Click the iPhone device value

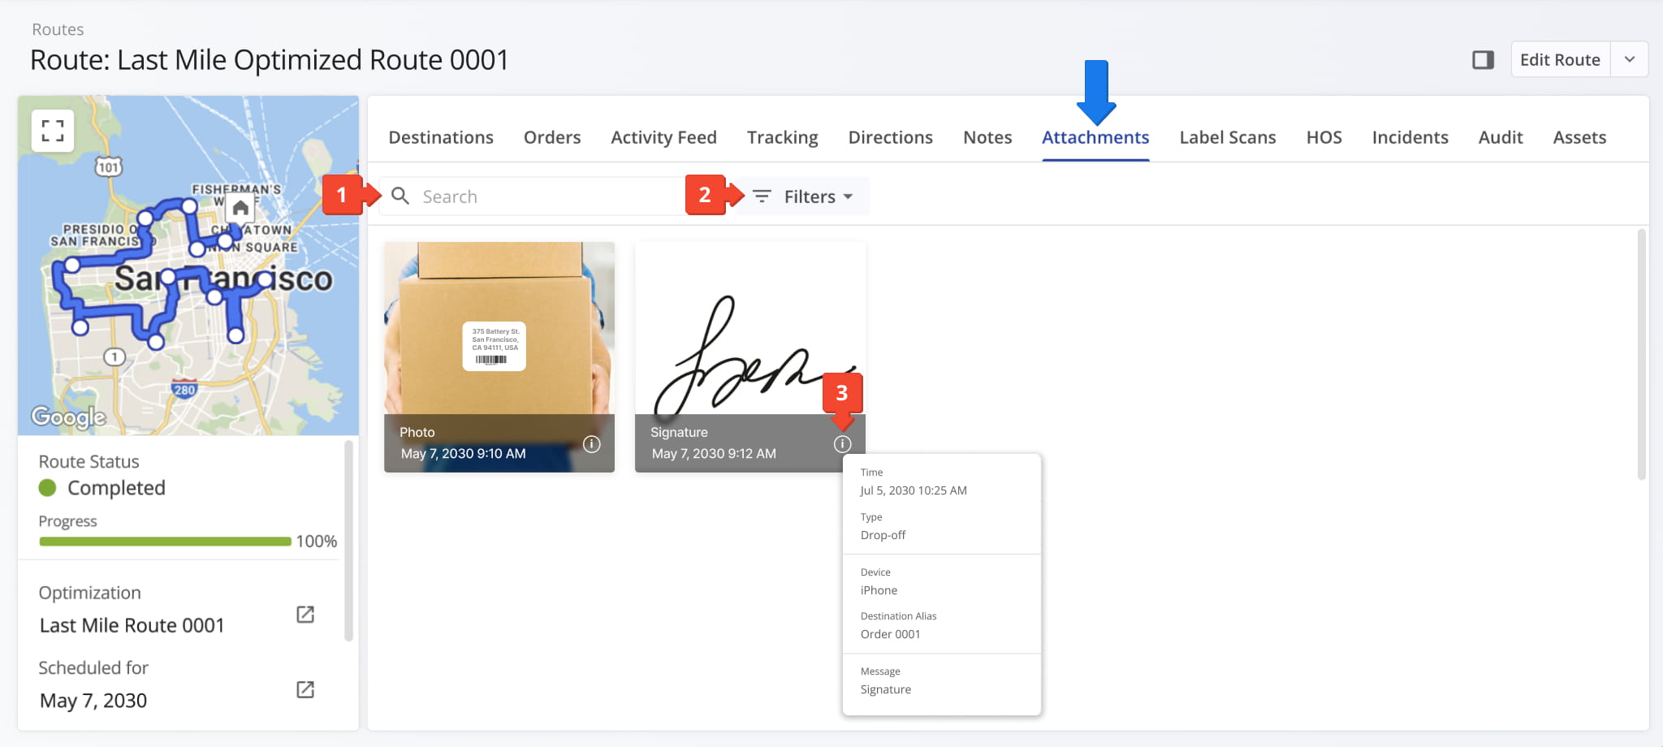[x=879, y=590]
